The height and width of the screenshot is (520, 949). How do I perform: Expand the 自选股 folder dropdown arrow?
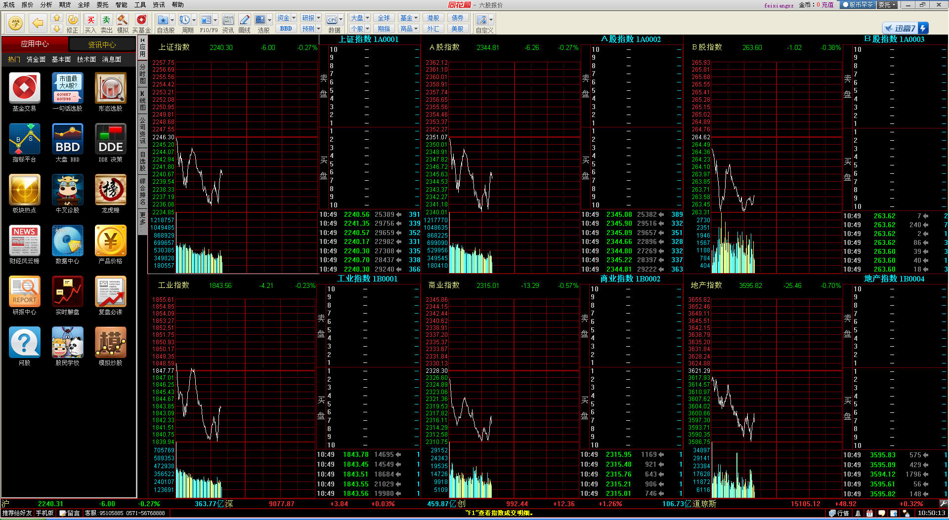pos(172,20)
